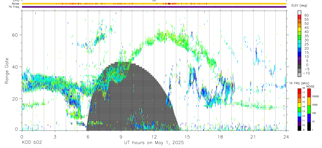Screen dimensions: 322x148
Task: Click the "TX Freq" row label at top
Action: pyautogui.click(x=14, y=7)
